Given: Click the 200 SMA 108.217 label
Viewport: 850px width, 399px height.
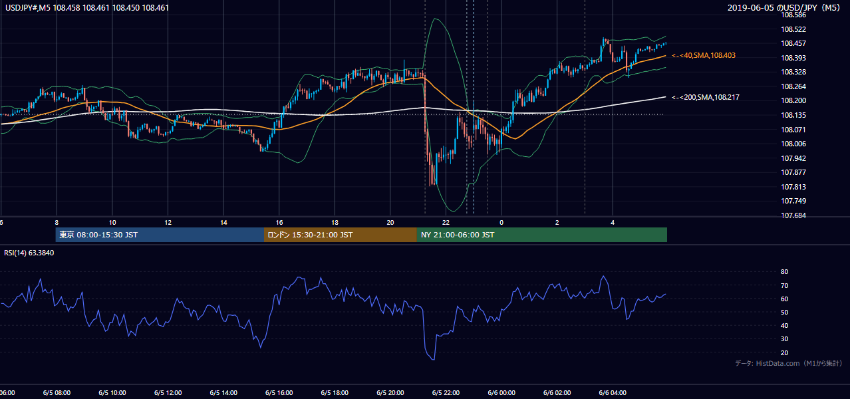Looking at the screenshot, I should [x=705, y=98].
